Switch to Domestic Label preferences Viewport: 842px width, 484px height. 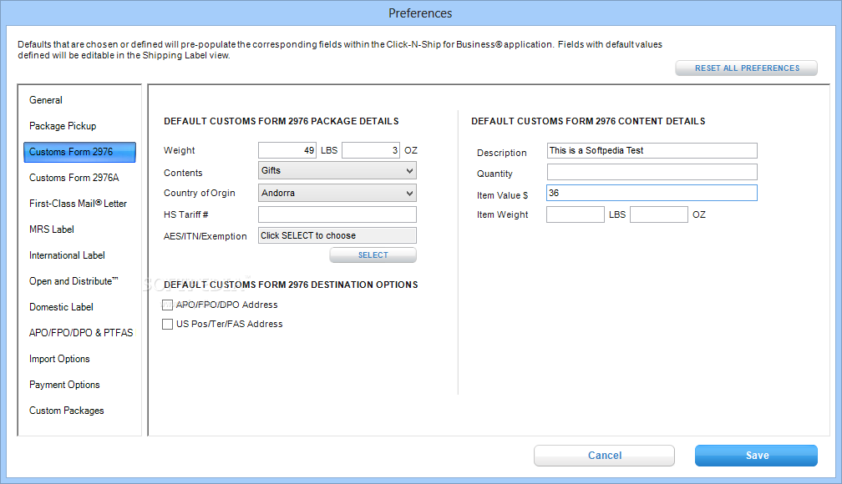[61, 307]
